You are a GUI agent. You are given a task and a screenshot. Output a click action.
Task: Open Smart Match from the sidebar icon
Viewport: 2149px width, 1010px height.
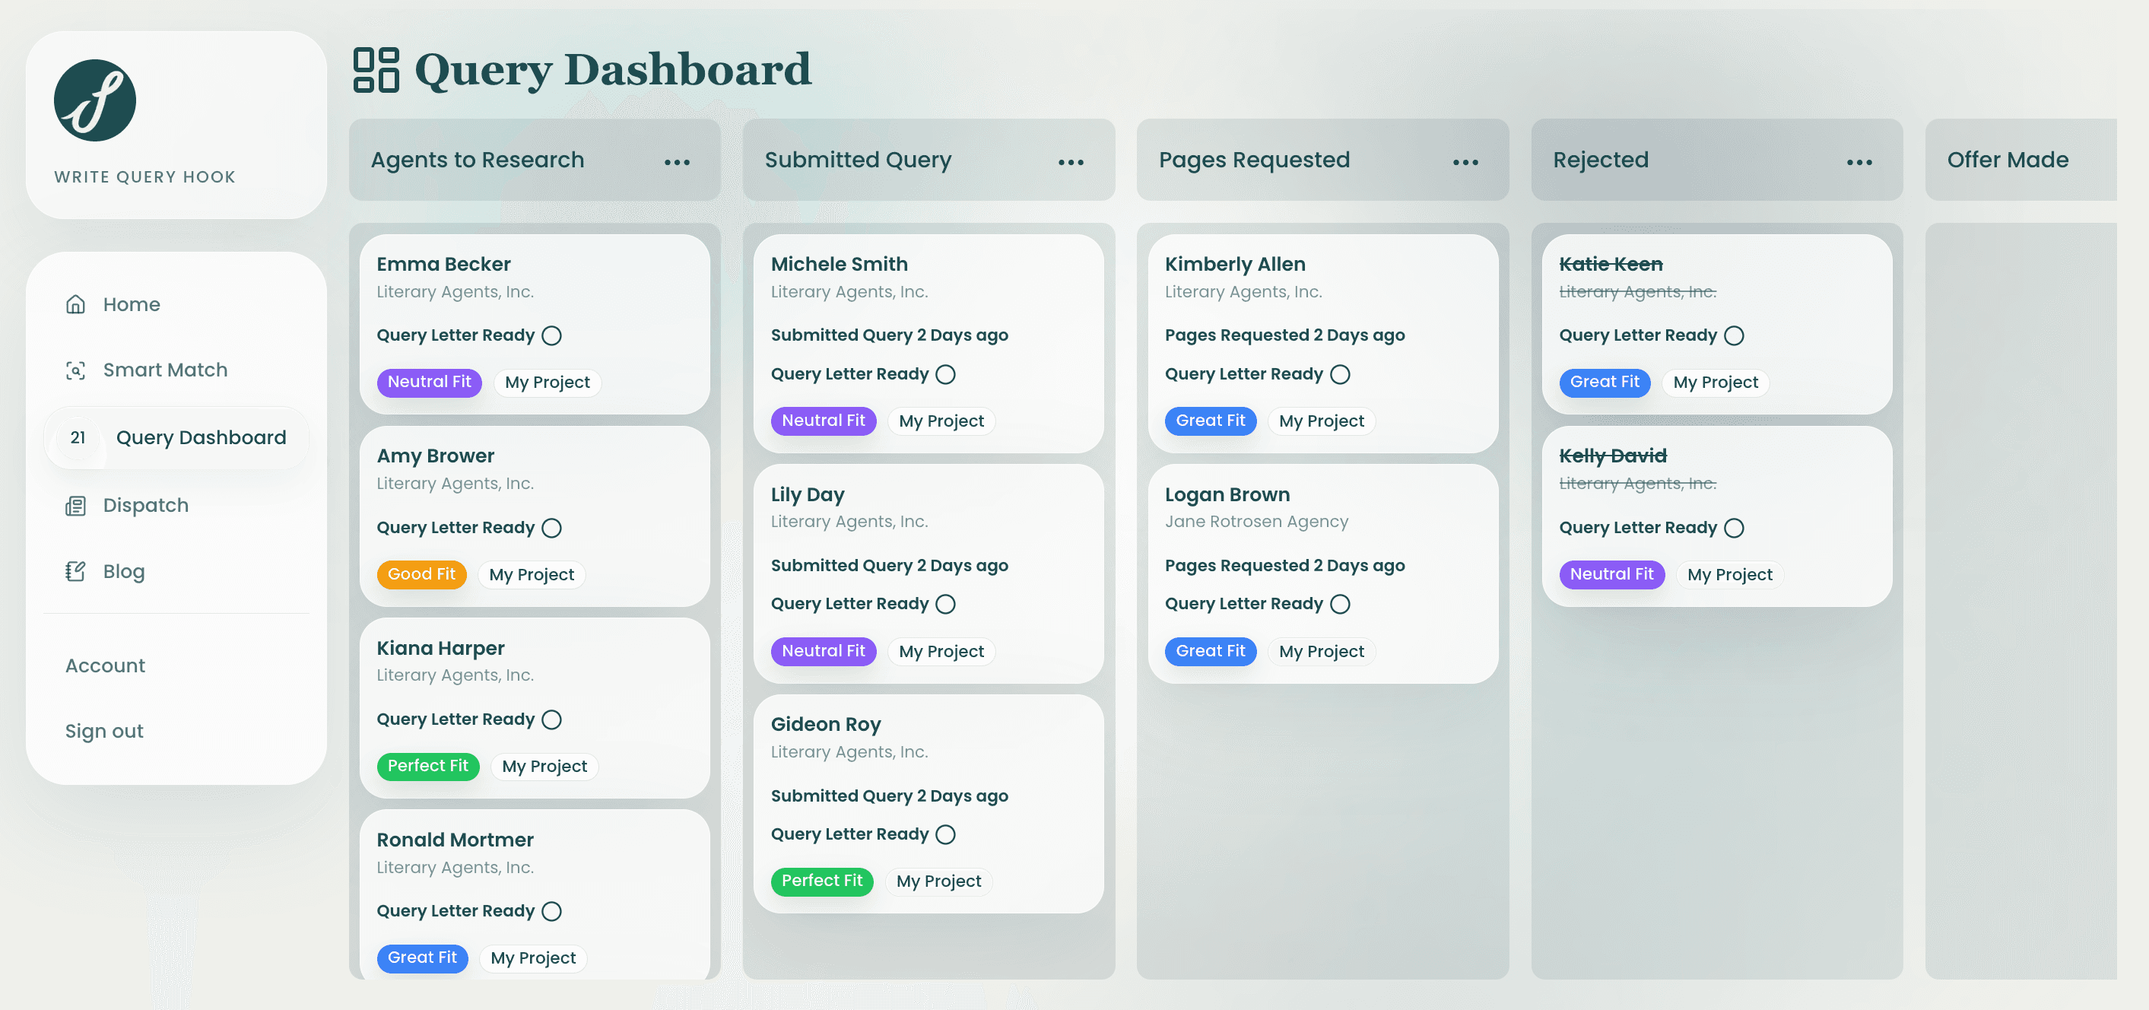(x=75, y=370)
